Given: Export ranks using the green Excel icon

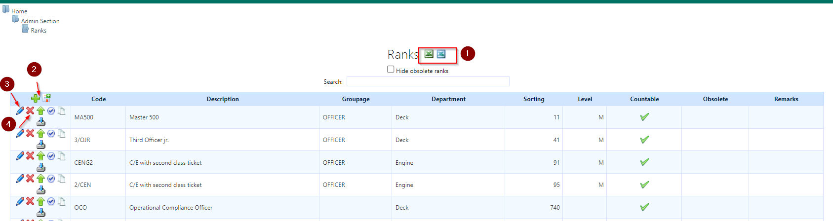Looking at the screenshot, I should tap(429, 54).
